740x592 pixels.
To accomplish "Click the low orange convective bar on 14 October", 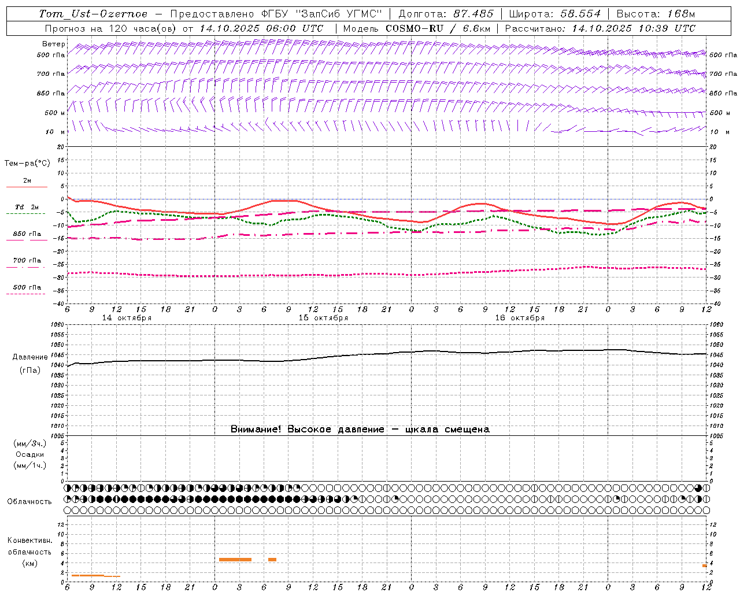I will (96, 576).
